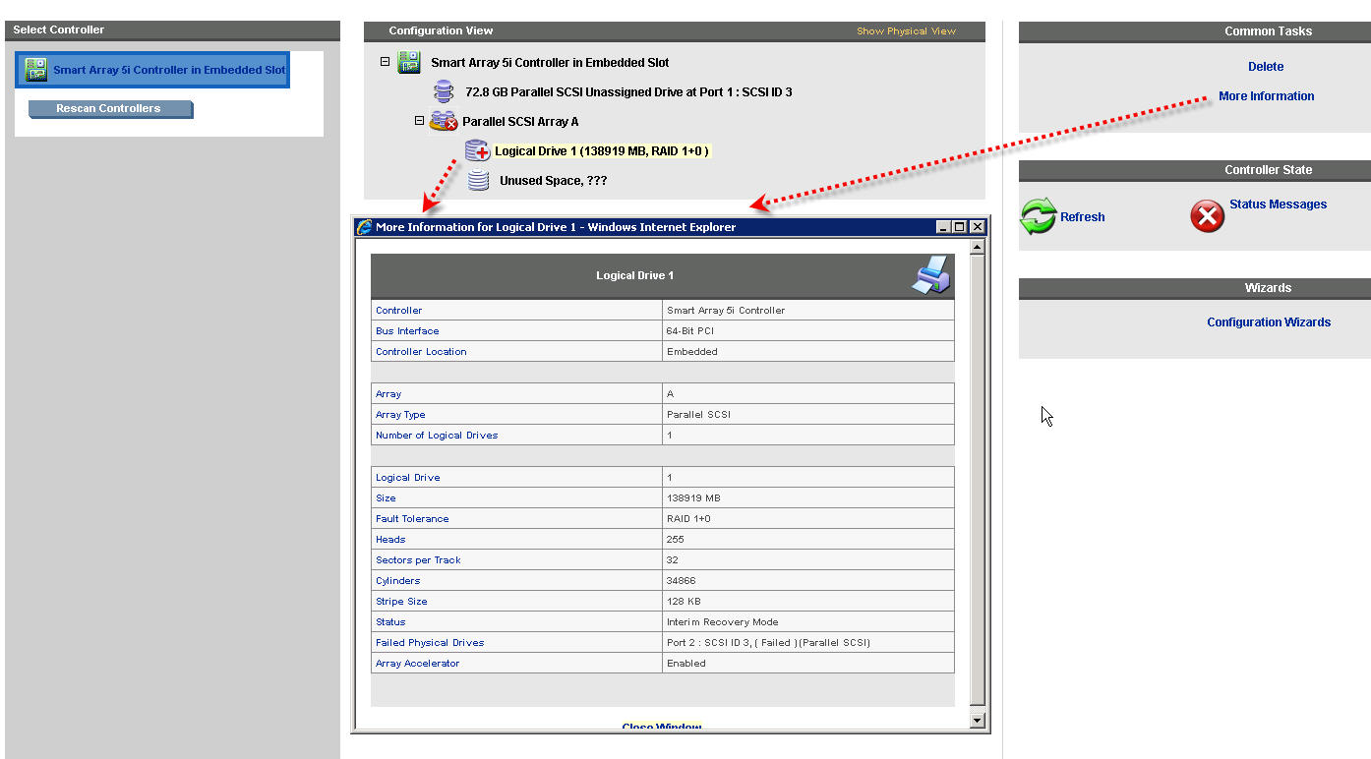Image resolution: width=1371 pixels, height=759 pixels.
Task: Click the Cylinders value 34866
Action: 682,581
